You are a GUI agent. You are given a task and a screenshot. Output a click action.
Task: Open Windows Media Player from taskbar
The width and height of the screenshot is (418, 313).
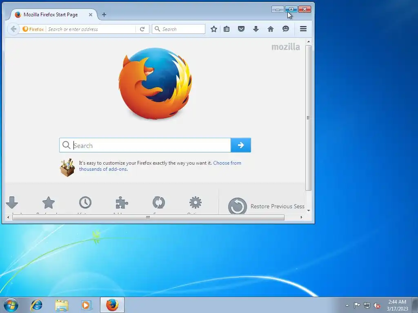86,305
